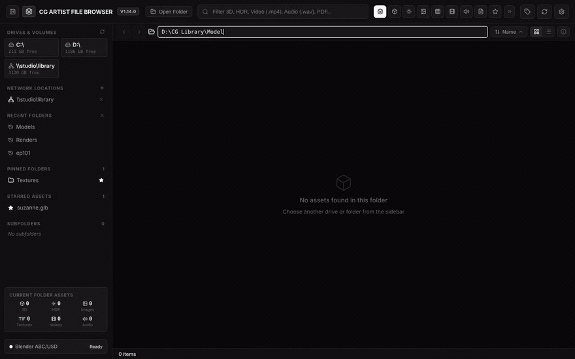Filter by Images picture icon
Image resolution: width=575 pixels, height=359 pixels.
[423, 12]
